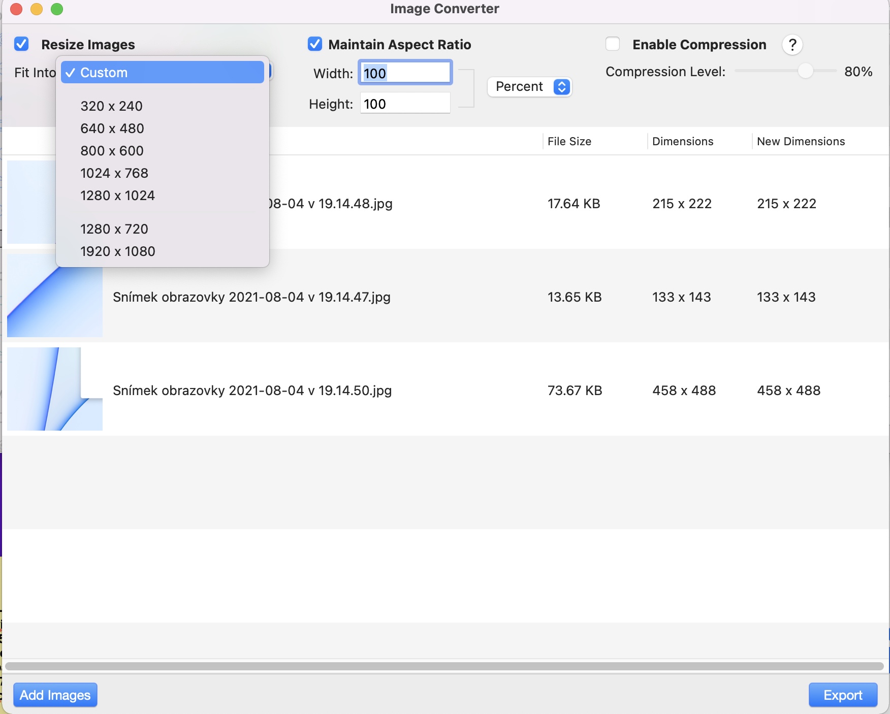Pick the 800 x 600 size option
The height and width of the screenshot is (714, 890).
(x=112, y=151)
